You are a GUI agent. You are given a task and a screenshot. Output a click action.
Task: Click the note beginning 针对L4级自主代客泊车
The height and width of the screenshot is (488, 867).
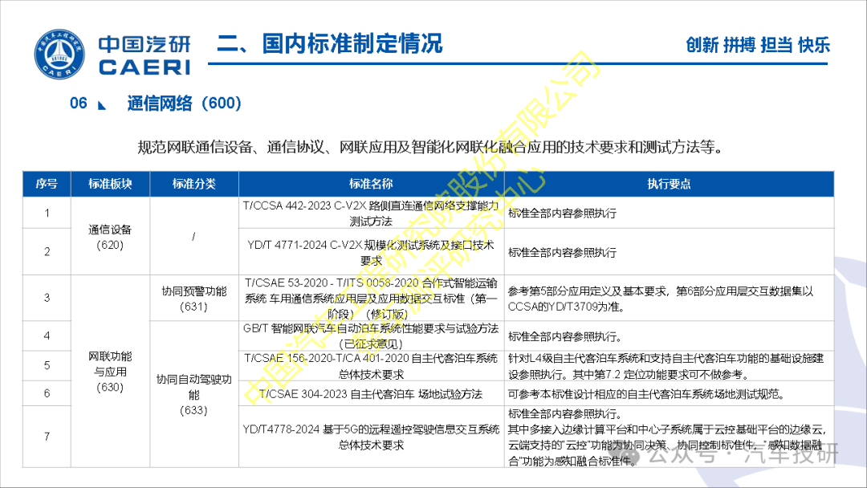(x=666, y=366)
